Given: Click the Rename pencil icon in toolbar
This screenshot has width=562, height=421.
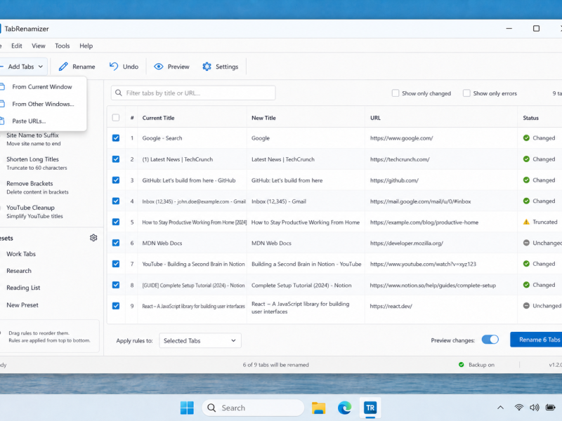Looking at the screenshot, I should point(63,67).
